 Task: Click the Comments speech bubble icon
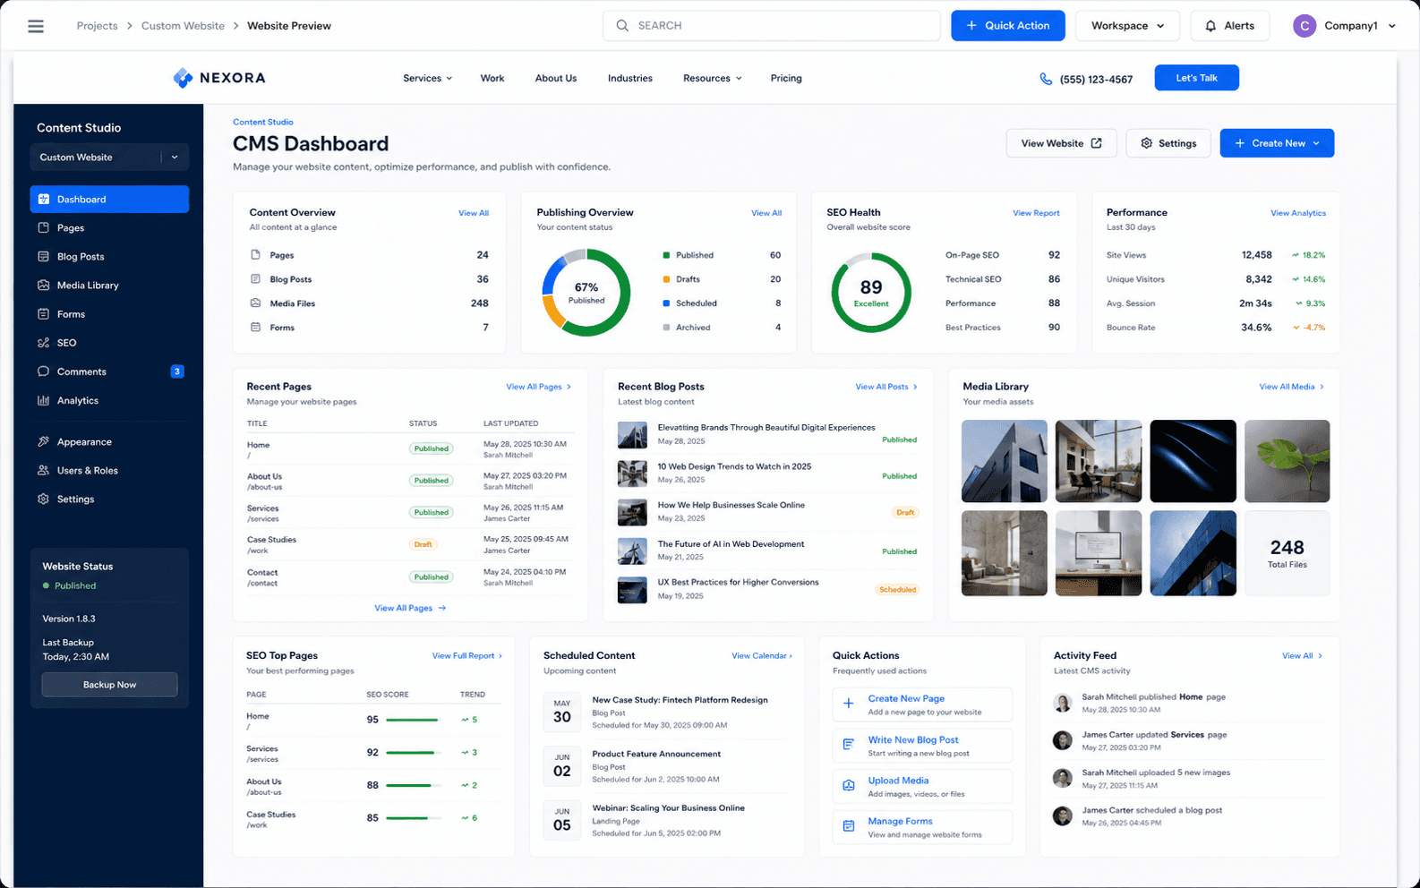(43, 371)
